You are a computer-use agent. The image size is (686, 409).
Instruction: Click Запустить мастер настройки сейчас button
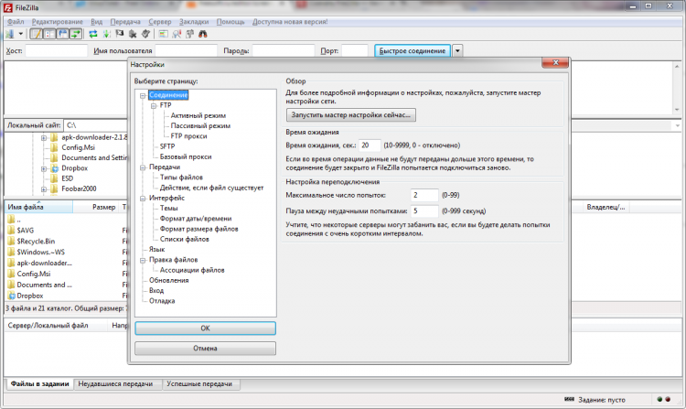click(351, 115)
